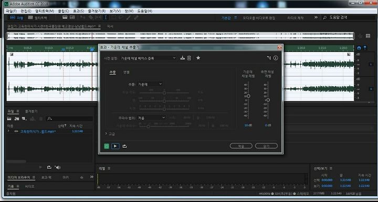Open file via folder icon in Files panel
The image size is (378, 202).
tap(9, 119)
